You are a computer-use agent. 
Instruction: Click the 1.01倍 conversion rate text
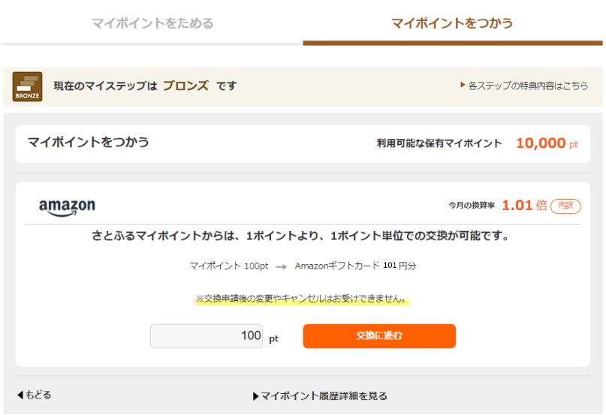point(524,205)
